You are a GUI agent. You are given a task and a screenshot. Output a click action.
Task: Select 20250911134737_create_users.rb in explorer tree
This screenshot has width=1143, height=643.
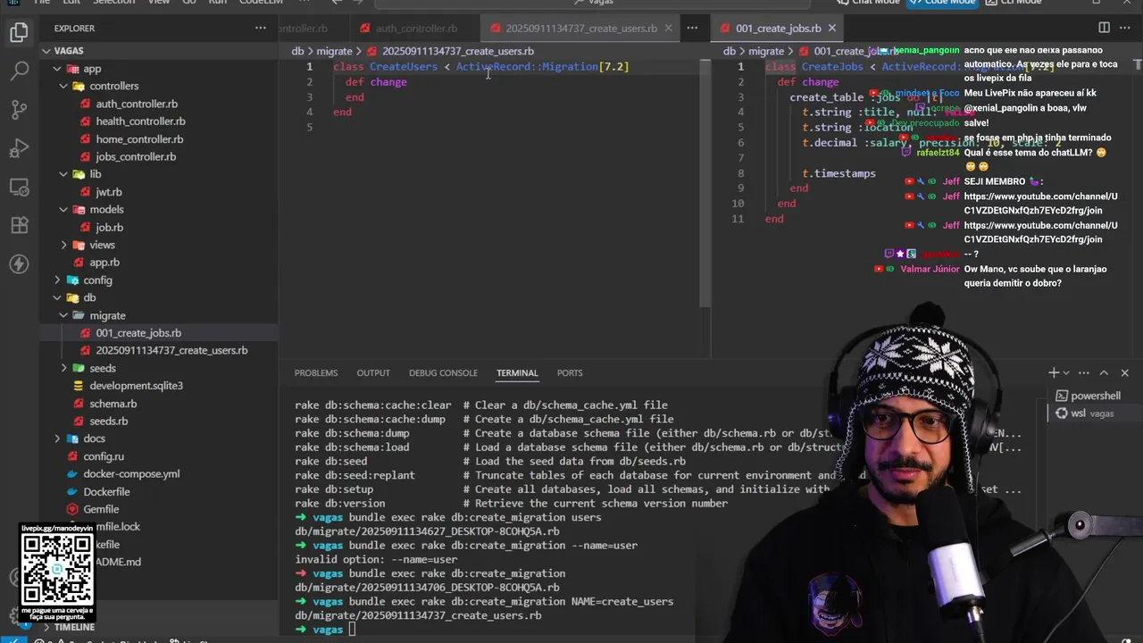171,350
